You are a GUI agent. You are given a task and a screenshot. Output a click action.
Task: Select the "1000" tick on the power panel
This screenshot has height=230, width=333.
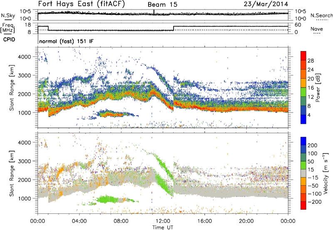click(24, 113)
